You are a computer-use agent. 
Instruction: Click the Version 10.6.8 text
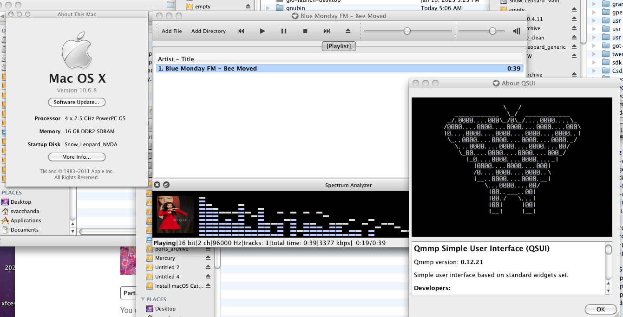click(77, 91)
